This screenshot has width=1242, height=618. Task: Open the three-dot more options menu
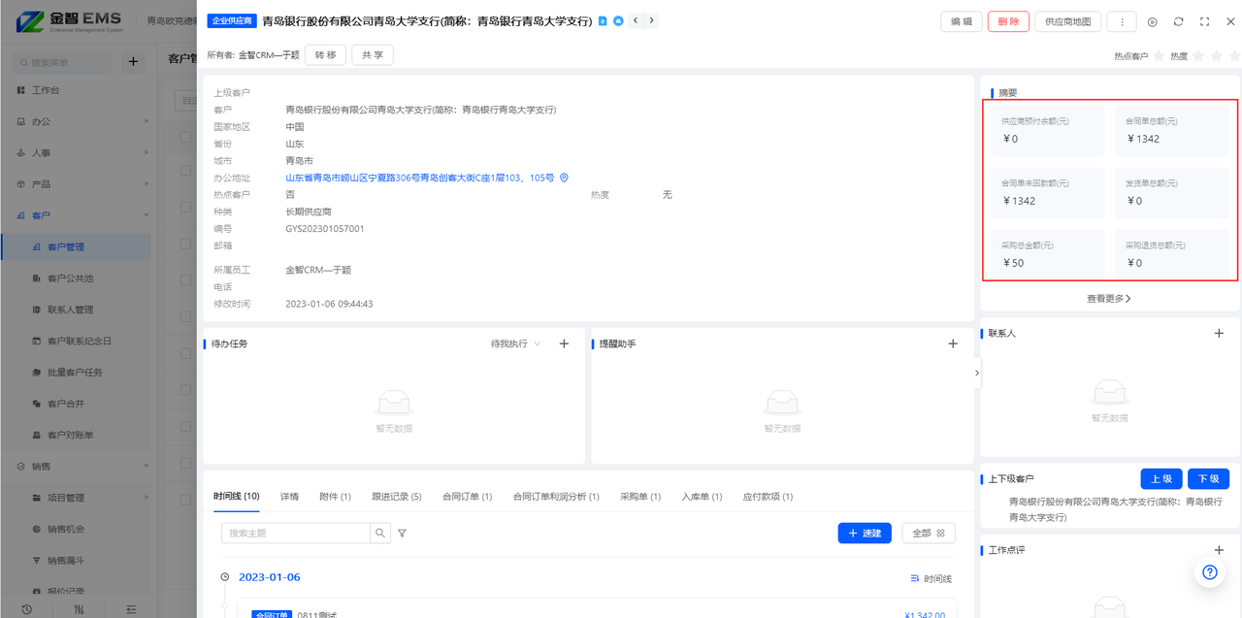(1122, 21)
